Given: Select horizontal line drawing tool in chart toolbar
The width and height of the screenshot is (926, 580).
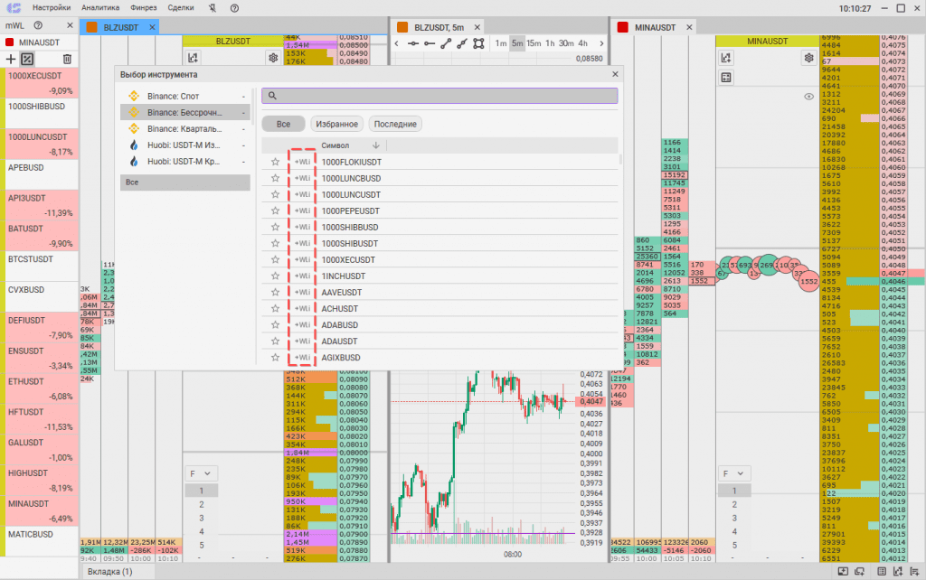Looking at the screenshot, I should click(412, 43).
